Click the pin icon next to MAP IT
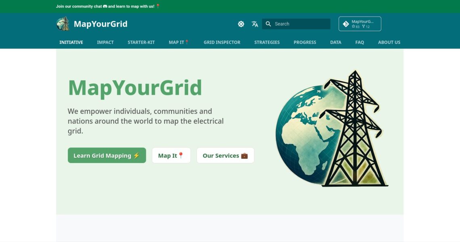Image resolution: width=460 pixels, height=242 pixels. click(x=186, y=42)
